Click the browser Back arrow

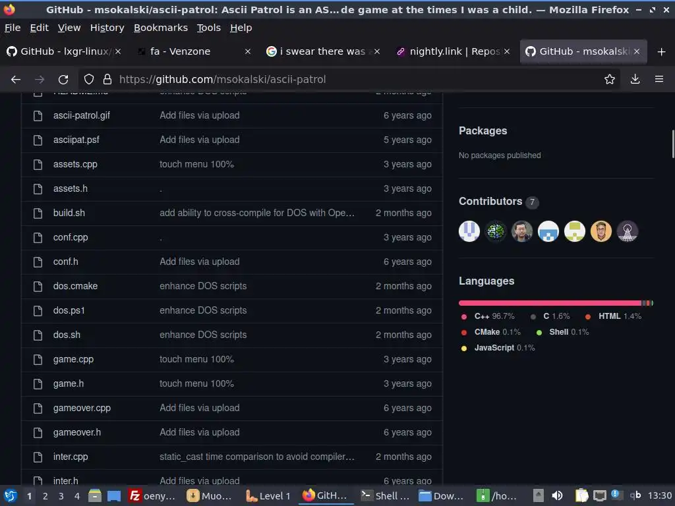point(16,79)
